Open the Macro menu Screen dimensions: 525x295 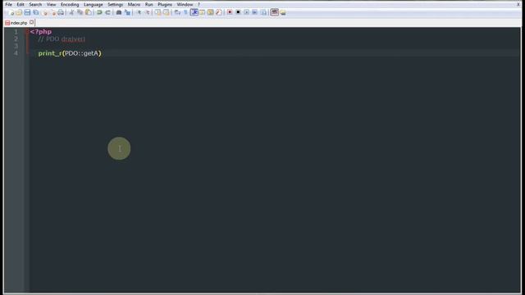[134, 4]
